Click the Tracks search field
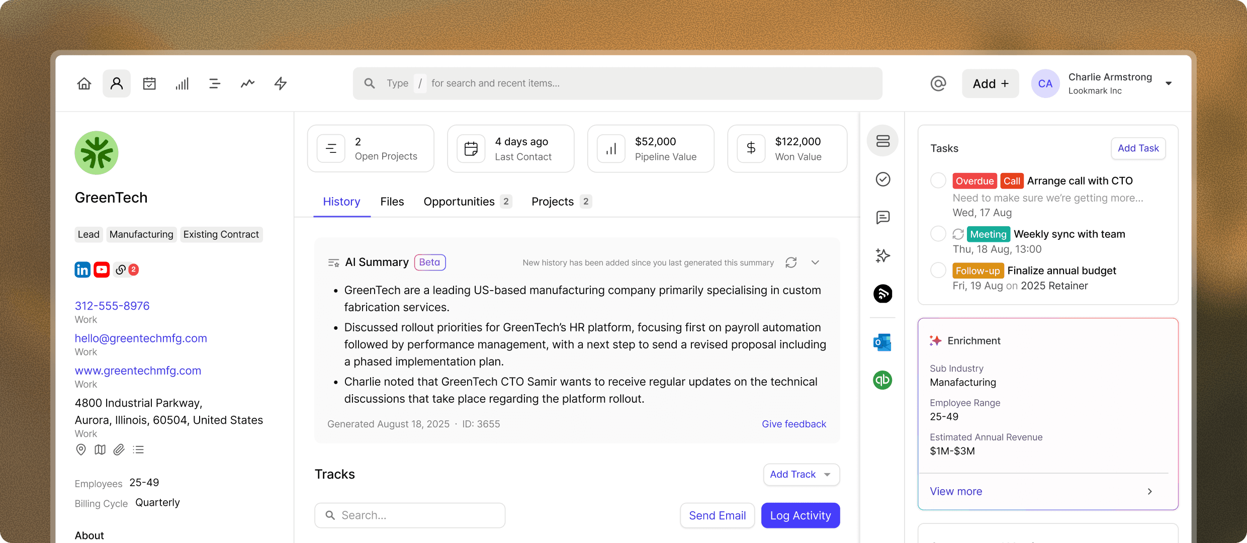The height and width of the screenshot is (543, 1247). [410, 515]
